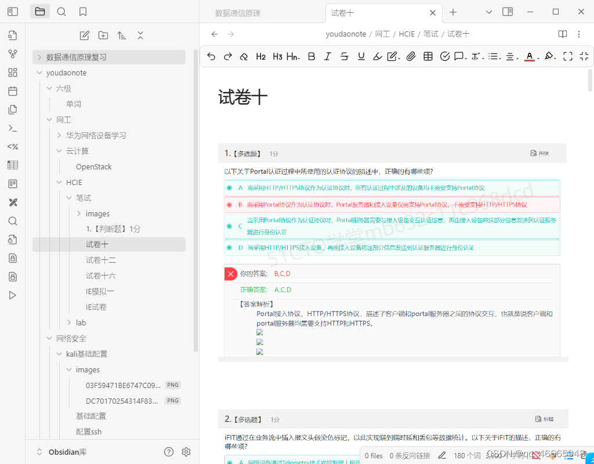Apply italic formatting
594x464 pixels.
coord(328,56)
